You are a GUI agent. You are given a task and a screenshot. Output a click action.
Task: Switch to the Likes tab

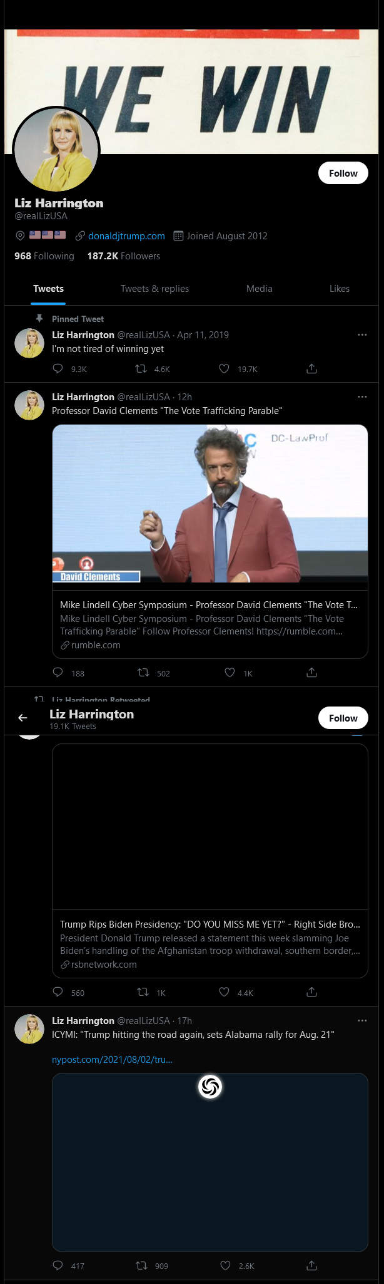(340, 289)
